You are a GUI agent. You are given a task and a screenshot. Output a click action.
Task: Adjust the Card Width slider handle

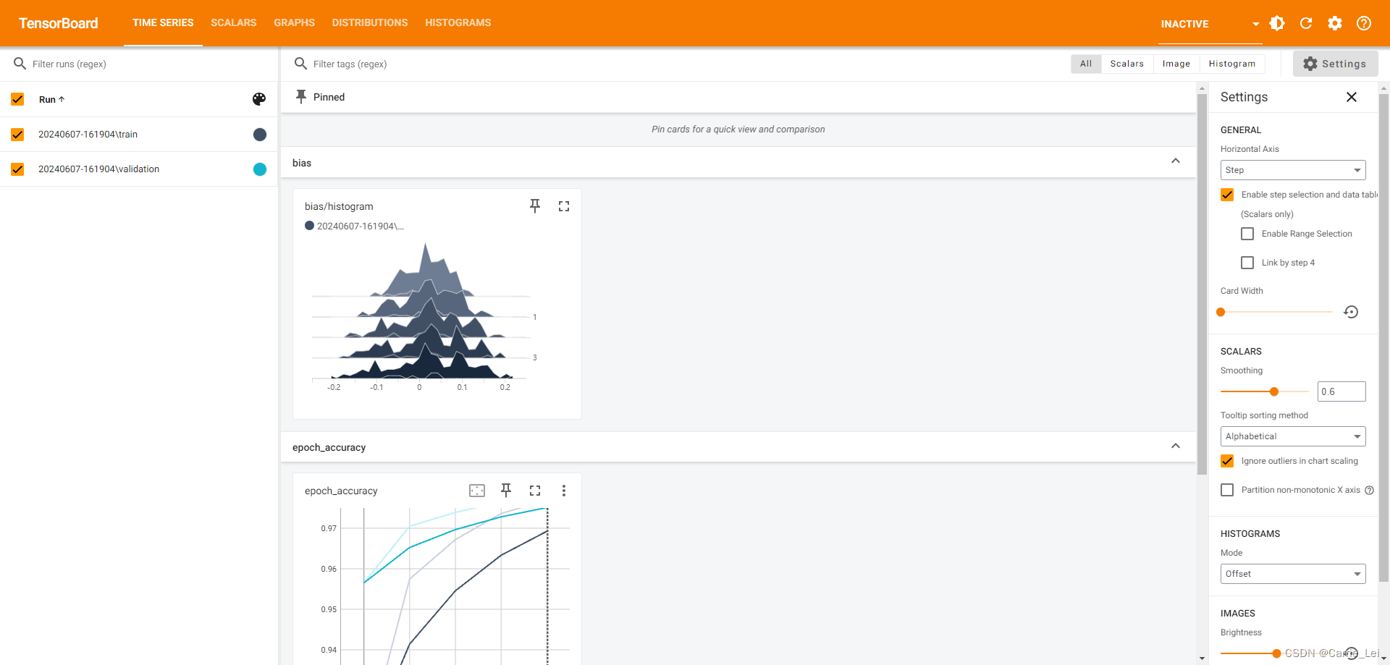(1221, 312)
